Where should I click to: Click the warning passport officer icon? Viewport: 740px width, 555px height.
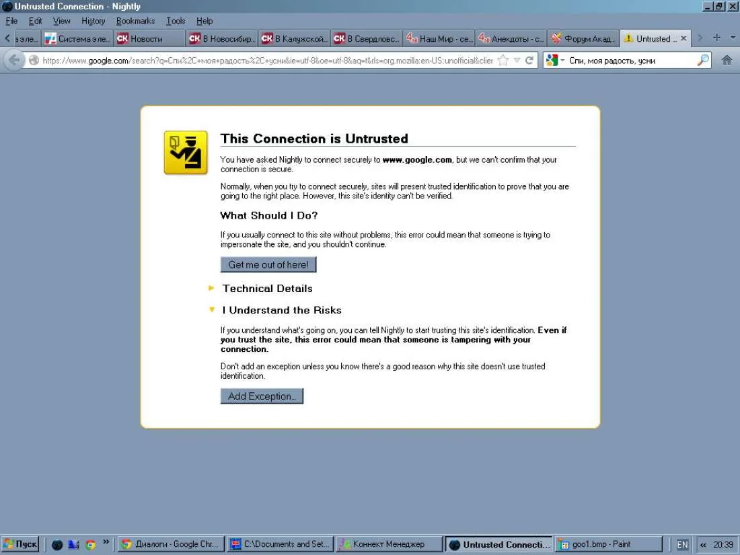[186, 153]
